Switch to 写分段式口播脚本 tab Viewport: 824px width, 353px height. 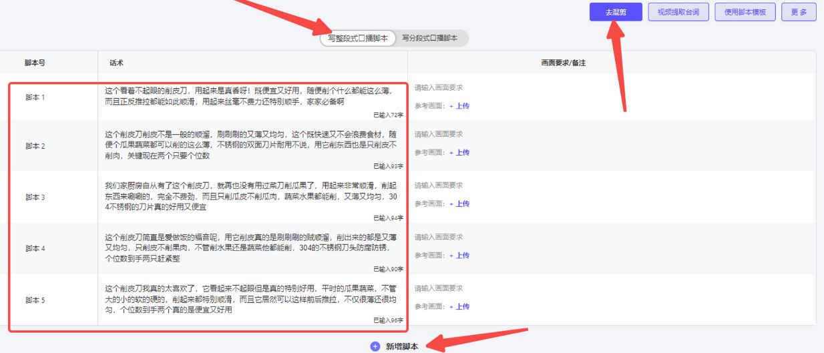tap(430, 39)
